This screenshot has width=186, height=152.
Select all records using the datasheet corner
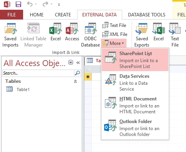[x=88, y=69]
